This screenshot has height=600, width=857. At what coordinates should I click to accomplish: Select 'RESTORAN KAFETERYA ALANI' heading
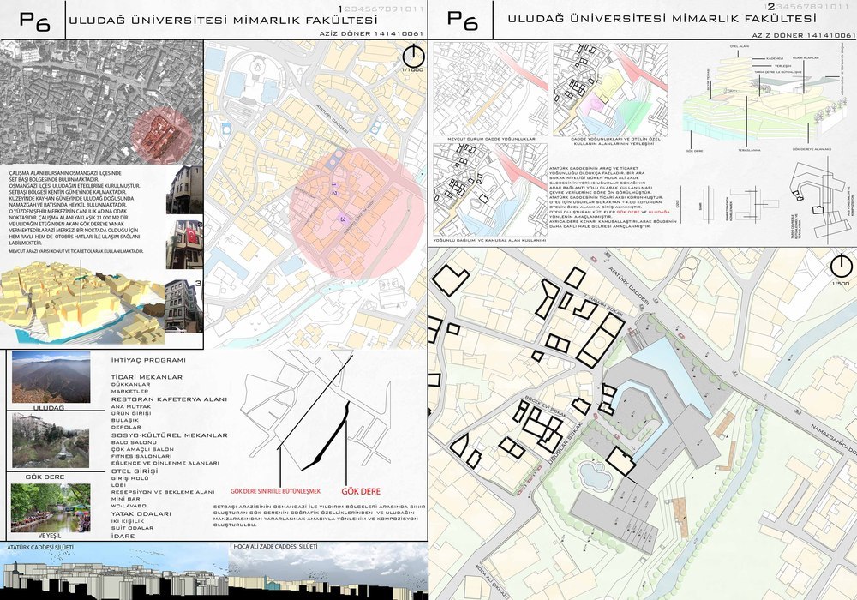point(169,399)
